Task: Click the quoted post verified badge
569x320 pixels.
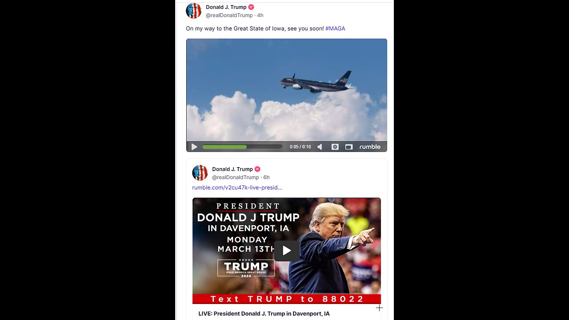Action: click(257, 169)
